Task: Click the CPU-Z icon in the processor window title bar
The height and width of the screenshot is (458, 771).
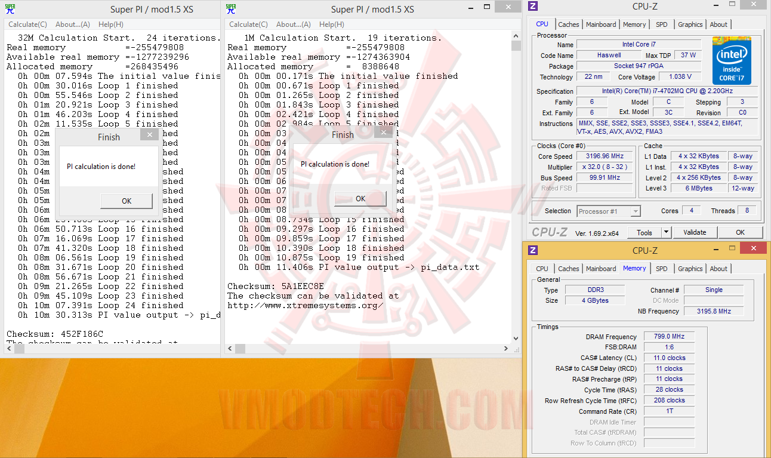Action: (533, 7)
